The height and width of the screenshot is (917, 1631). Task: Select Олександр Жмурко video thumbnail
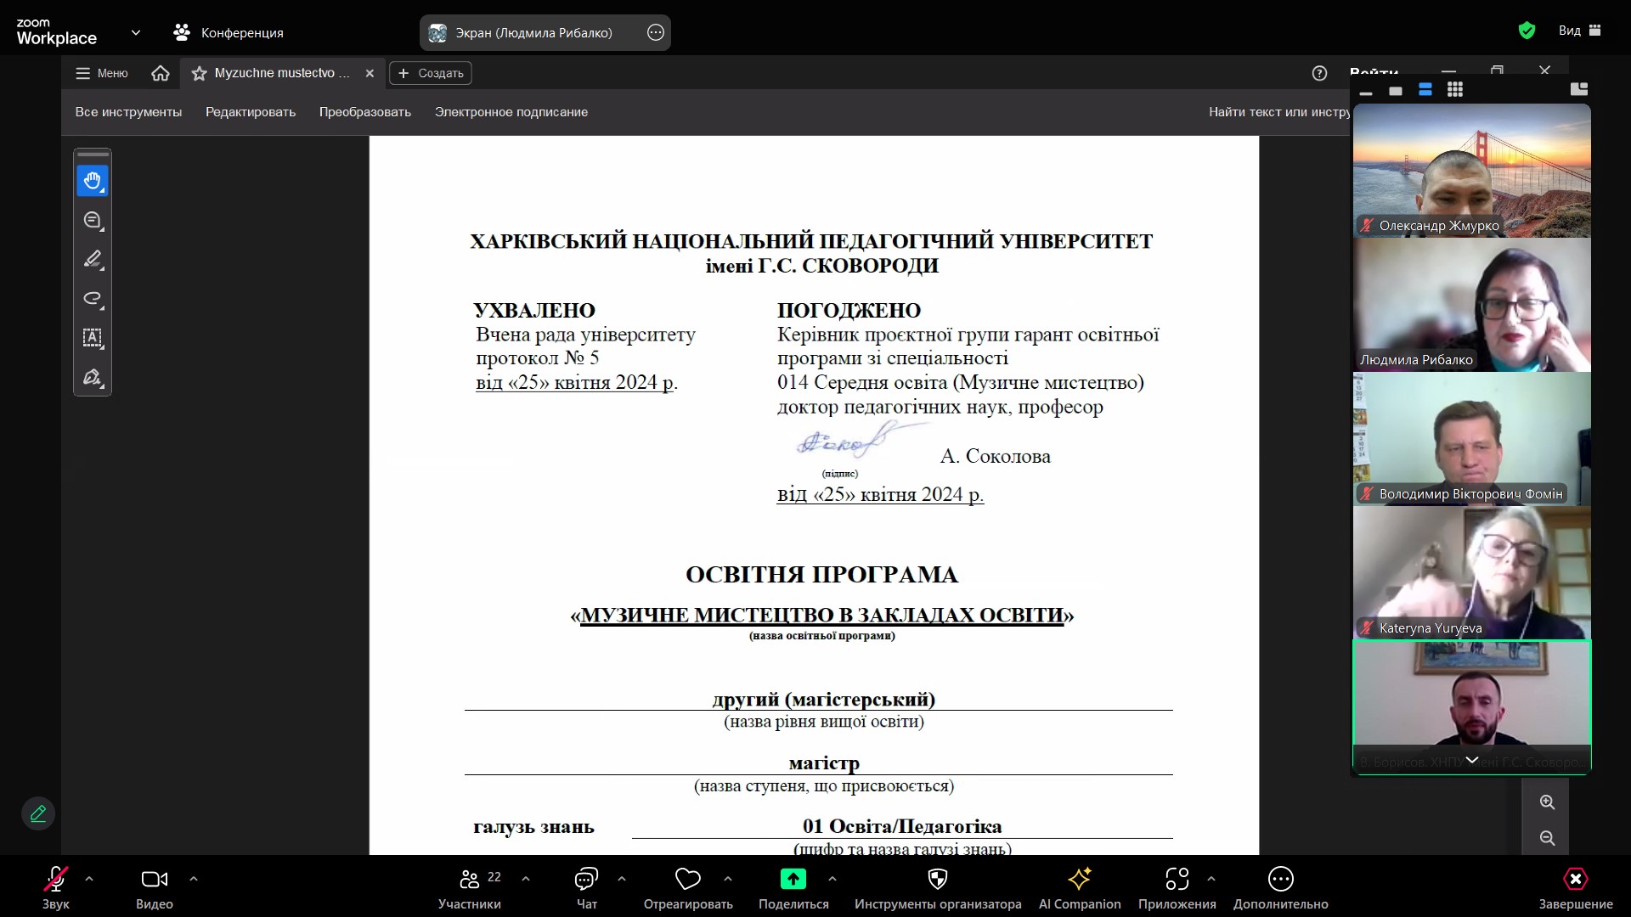click(x=1472, y=171)
